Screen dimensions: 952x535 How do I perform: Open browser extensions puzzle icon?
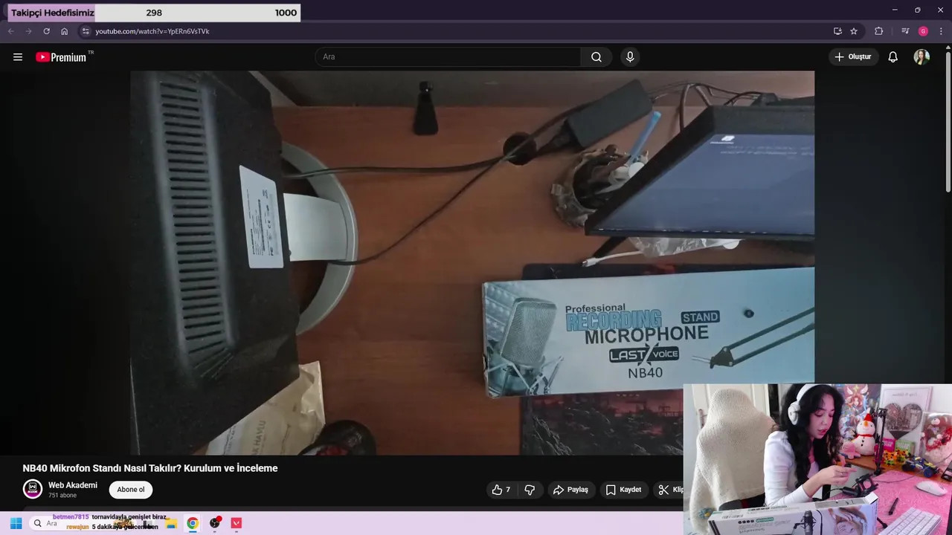(x=879, y=31)
